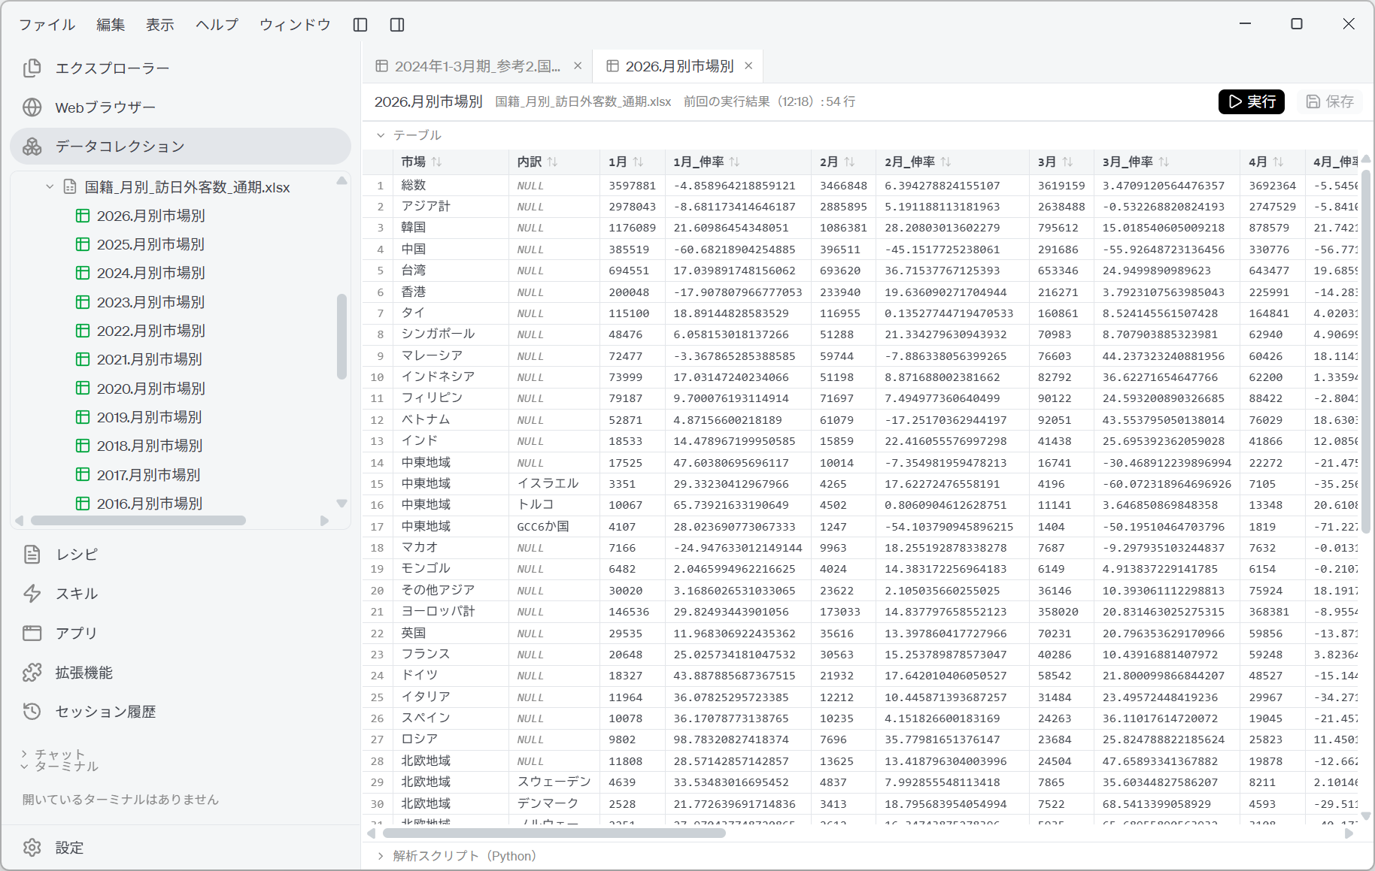
Task: Collapse the 国籍_月別_訪日外客数_通期.xlsx tree node
Action: [x=50, y=187]
